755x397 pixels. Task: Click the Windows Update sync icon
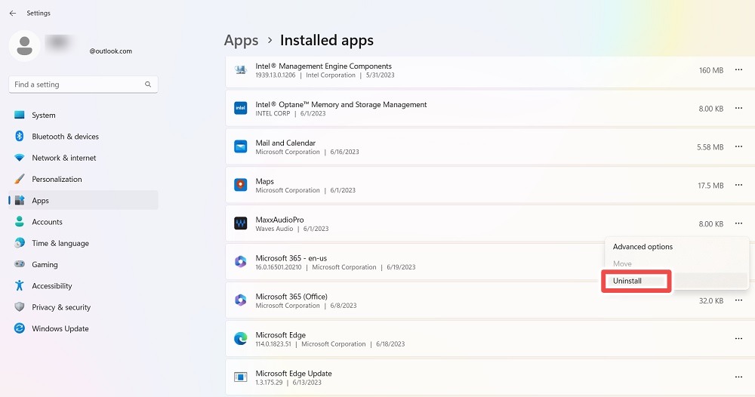tap(20, 328)
